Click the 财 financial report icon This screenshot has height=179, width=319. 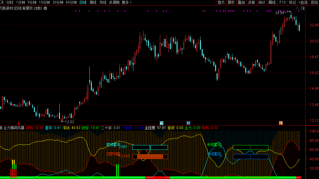point(188,123)
